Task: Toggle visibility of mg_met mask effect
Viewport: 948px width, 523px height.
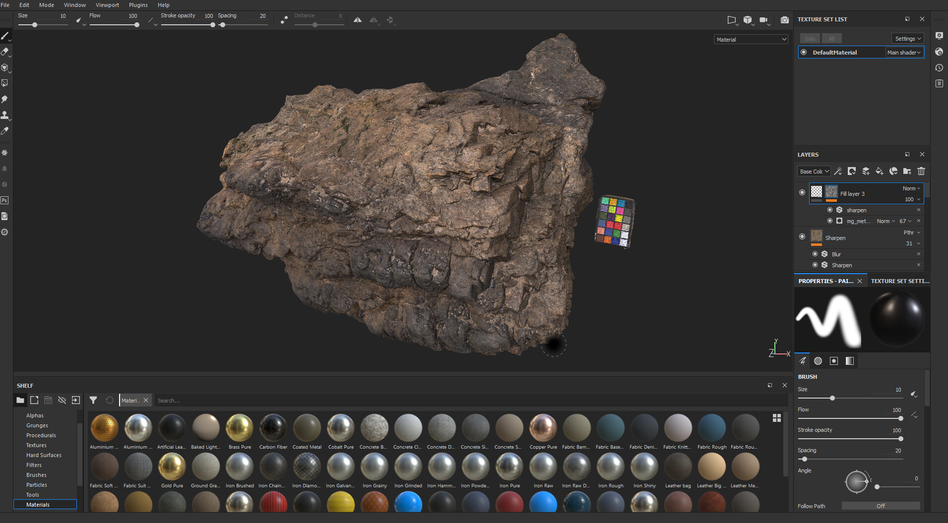Action: click(x=830, y=221)
